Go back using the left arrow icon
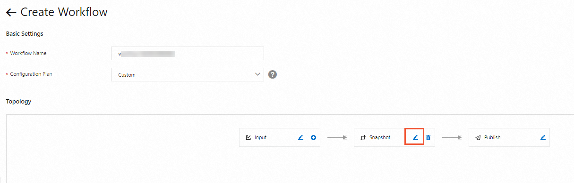574x183 pixels. (11, 12)
